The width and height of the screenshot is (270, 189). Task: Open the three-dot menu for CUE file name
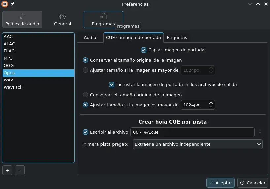coord(260,132)
